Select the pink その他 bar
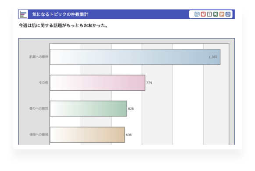 pyautogui.click(x=98, y=83)
